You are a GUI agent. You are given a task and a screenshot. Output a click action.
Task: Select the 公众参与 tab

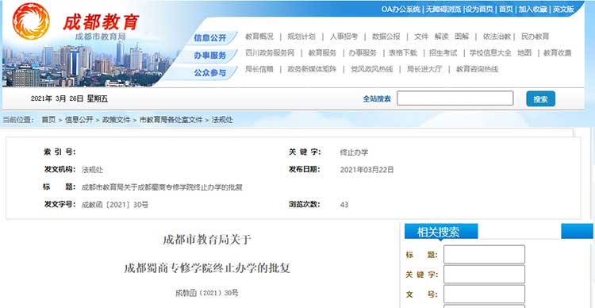(x=210, y=72)
